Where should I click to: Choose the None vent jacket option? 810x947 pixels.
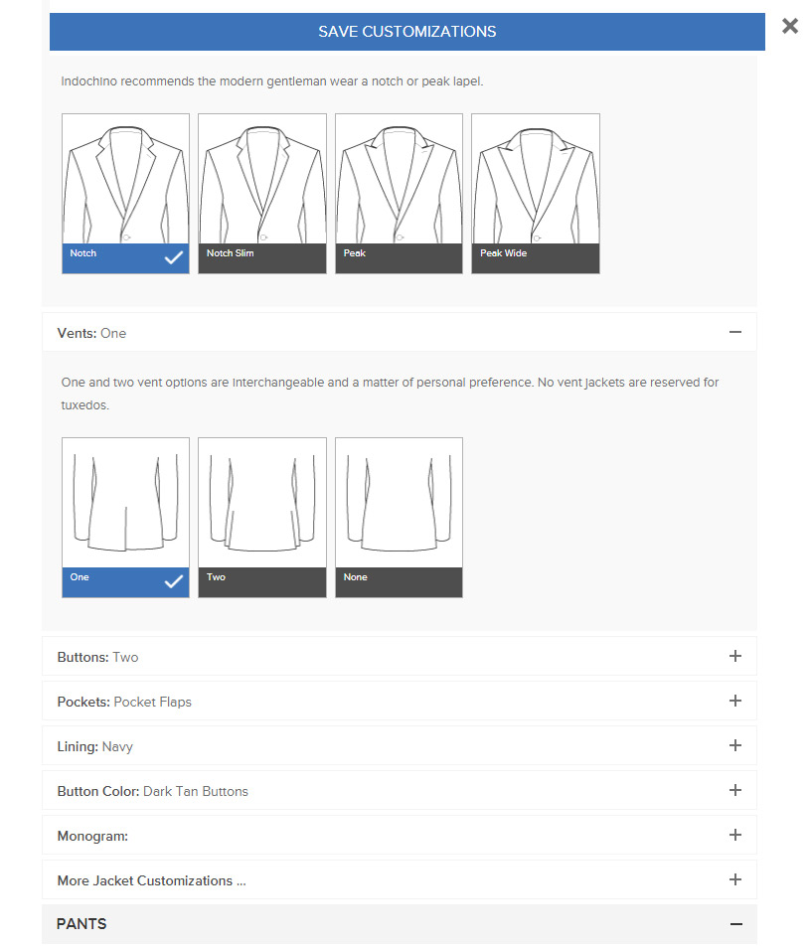pyautogui.click(x=399, y=518)
